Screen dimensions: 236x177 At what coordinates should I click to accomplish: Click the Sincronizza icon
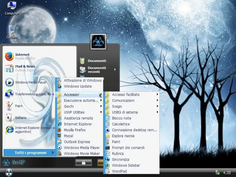(107, 159)
